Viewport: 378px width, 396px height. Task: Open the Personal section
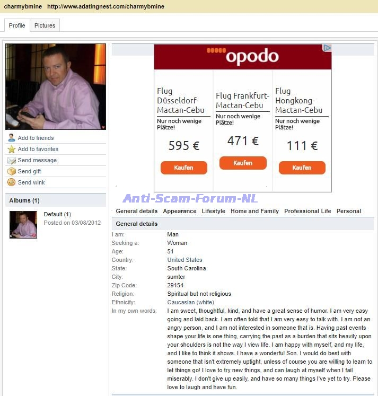(x=349, y=211)
